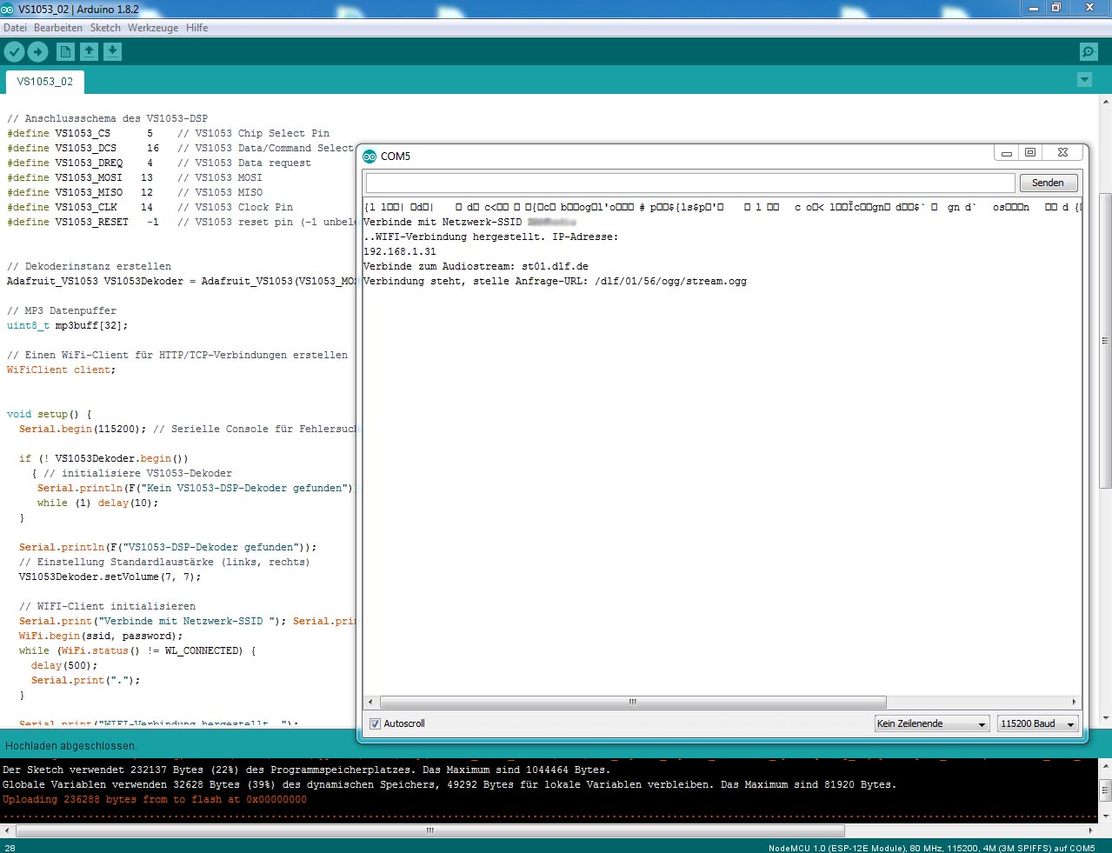Save sketch using the Save icon
This screenshot has height=853, width=1112.
point(112,52)
